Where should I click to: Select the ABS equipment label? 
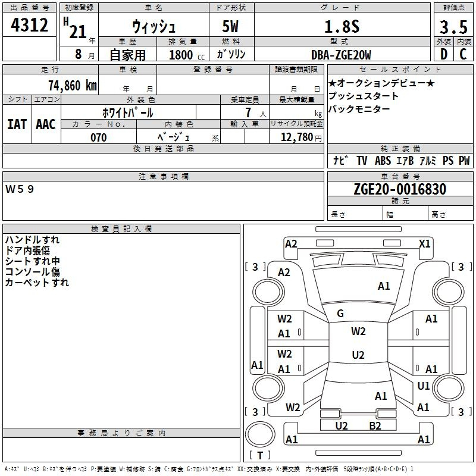[x=383, y=161]
